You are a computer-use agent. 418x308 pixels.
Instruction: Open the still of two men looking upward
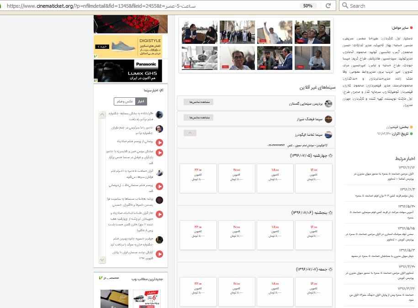pos(312,32)
